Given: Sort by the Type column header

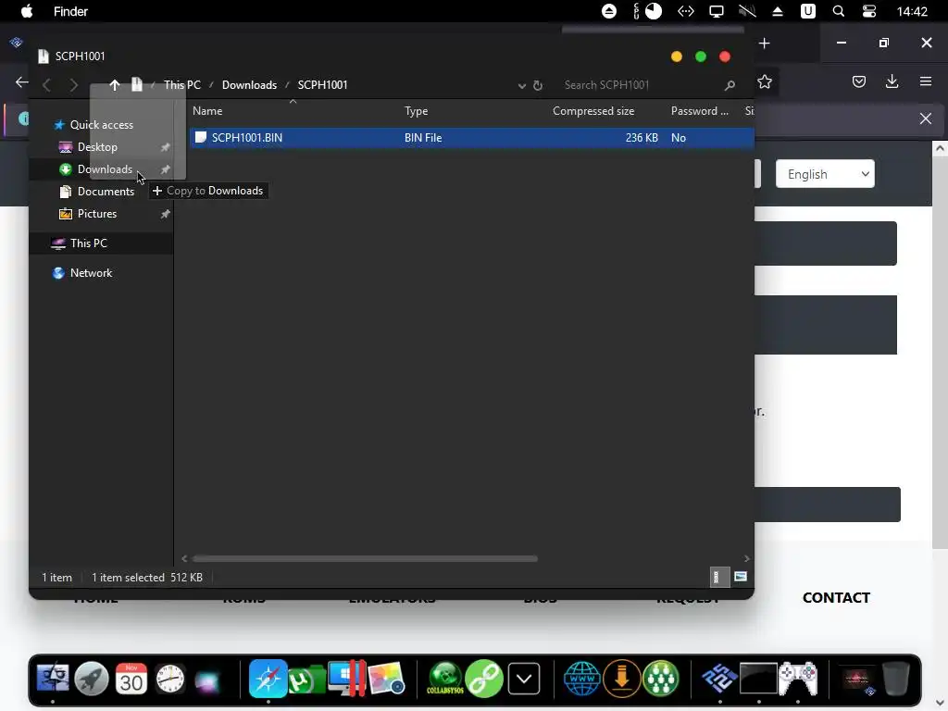Looking at the screenshot, I should click(416, 111).
